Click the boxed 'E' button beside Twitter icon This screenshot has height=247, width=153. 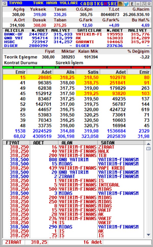point(132,4)
